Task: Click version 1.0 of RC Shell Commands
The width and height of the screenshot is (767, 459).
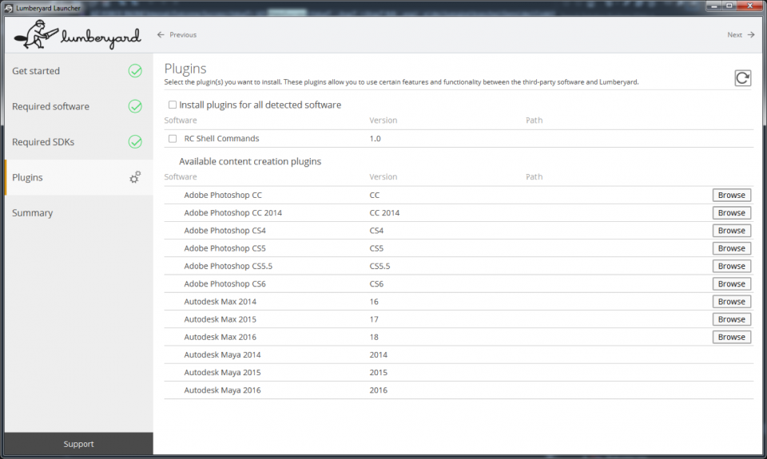Action: tap(376, 139)
